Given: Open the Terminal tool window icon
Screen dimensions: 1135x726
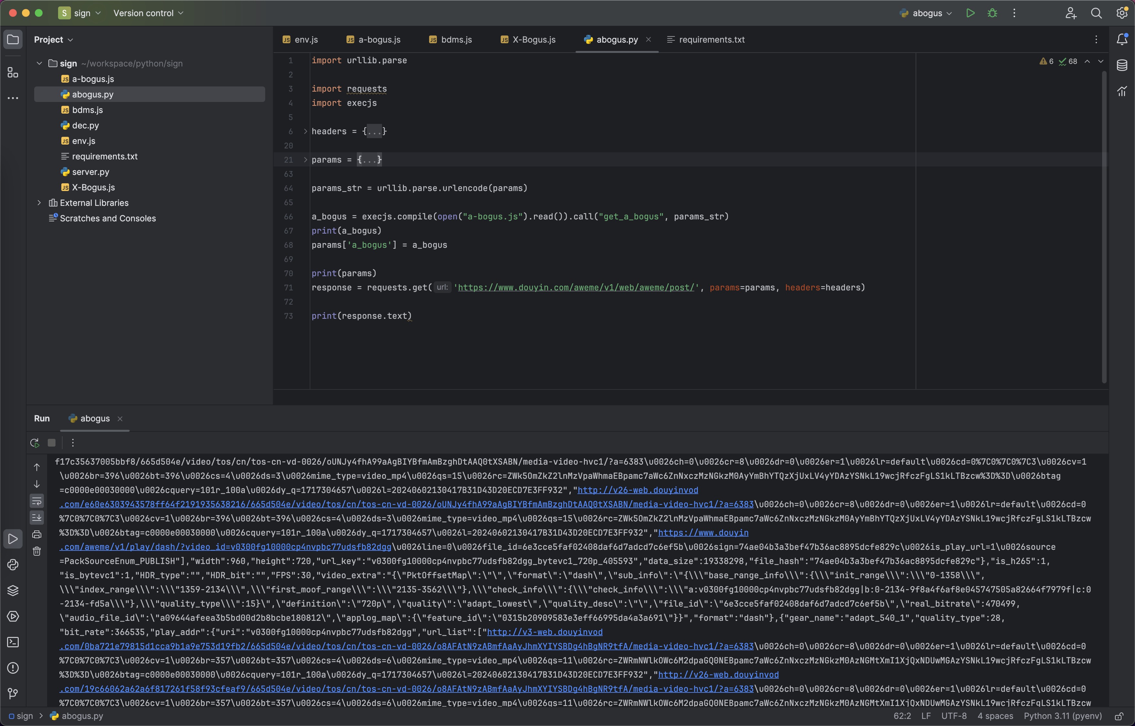Looking at the screenshot, I should coord(13,642).
